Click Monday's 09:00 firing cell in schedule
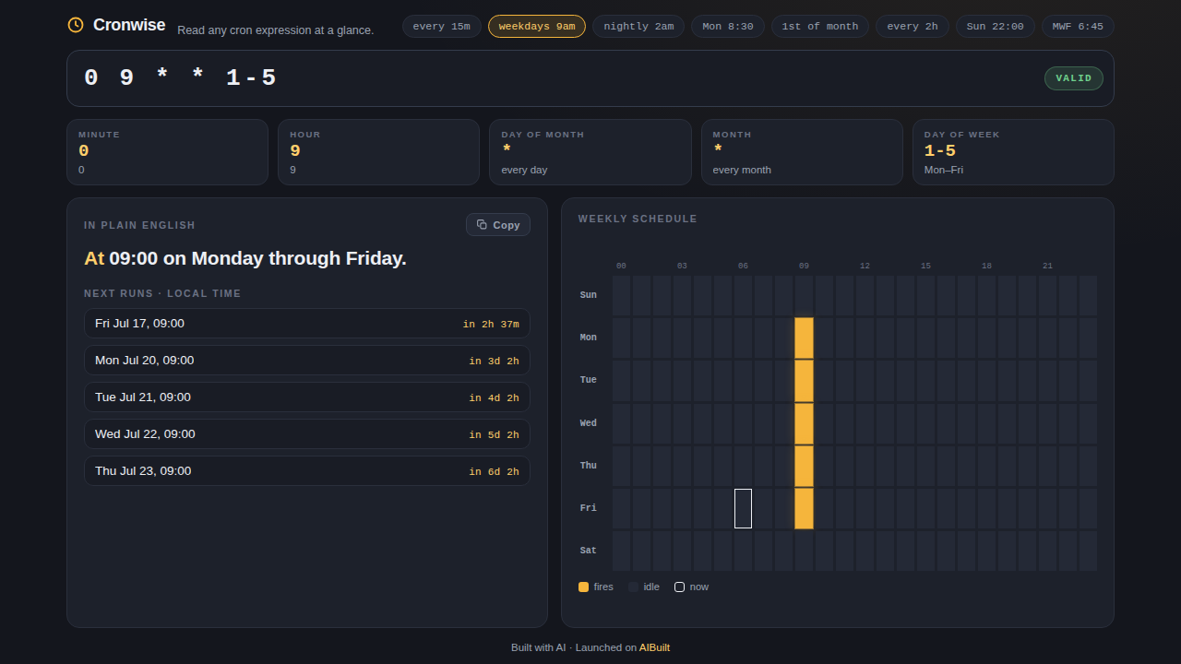 point(804,338)
